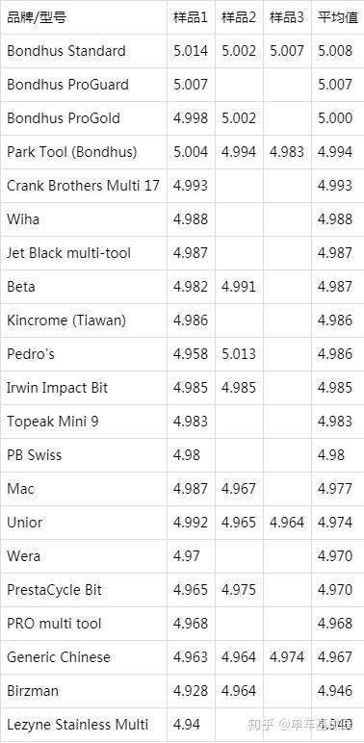Select the Generic Chinese row label

[x=59, y=656]
